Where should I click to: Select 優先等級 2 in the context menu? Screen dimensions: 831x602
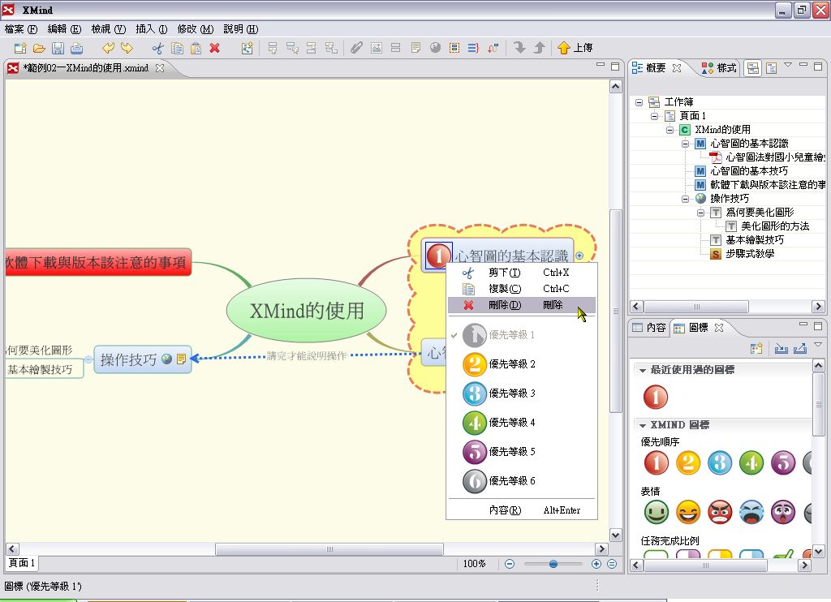click(x=511, y=364)
